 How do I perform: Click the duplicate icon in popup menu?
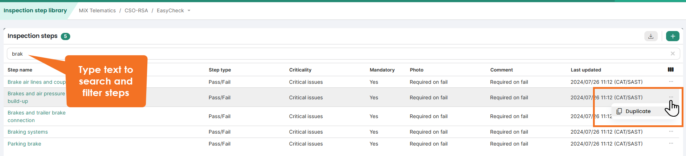coord(619,111)
